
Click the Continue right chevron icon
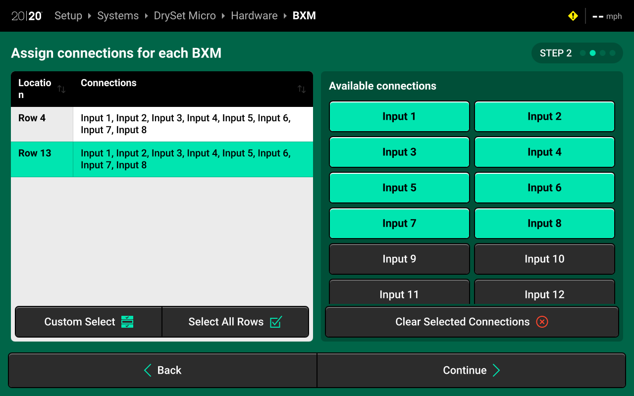pos(496,370)
